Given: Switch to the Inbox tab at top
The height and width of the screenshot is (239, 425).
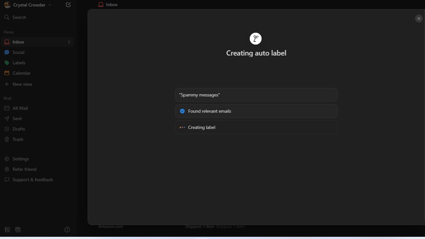Looking at the screenshot, I should point(108,4).
